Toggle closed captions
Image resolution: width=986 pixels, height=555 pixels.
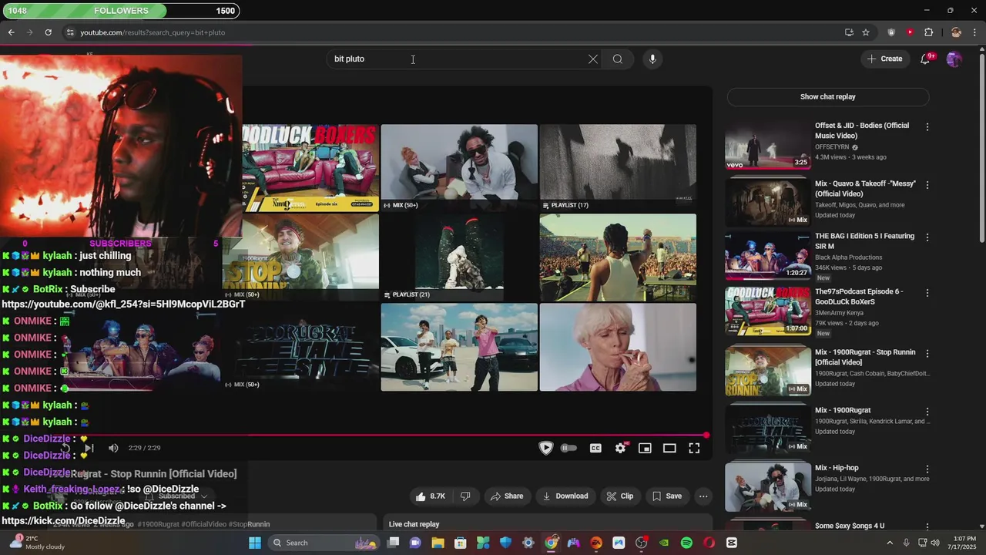[595, 448]
